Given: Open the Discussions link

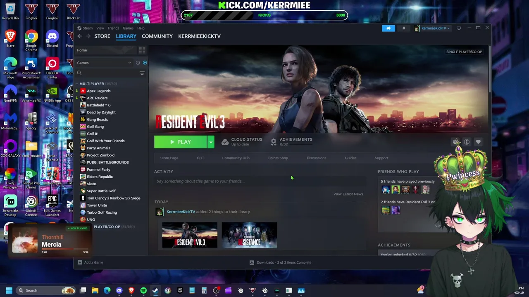Looking at the screenshot, I should (317, 158).
